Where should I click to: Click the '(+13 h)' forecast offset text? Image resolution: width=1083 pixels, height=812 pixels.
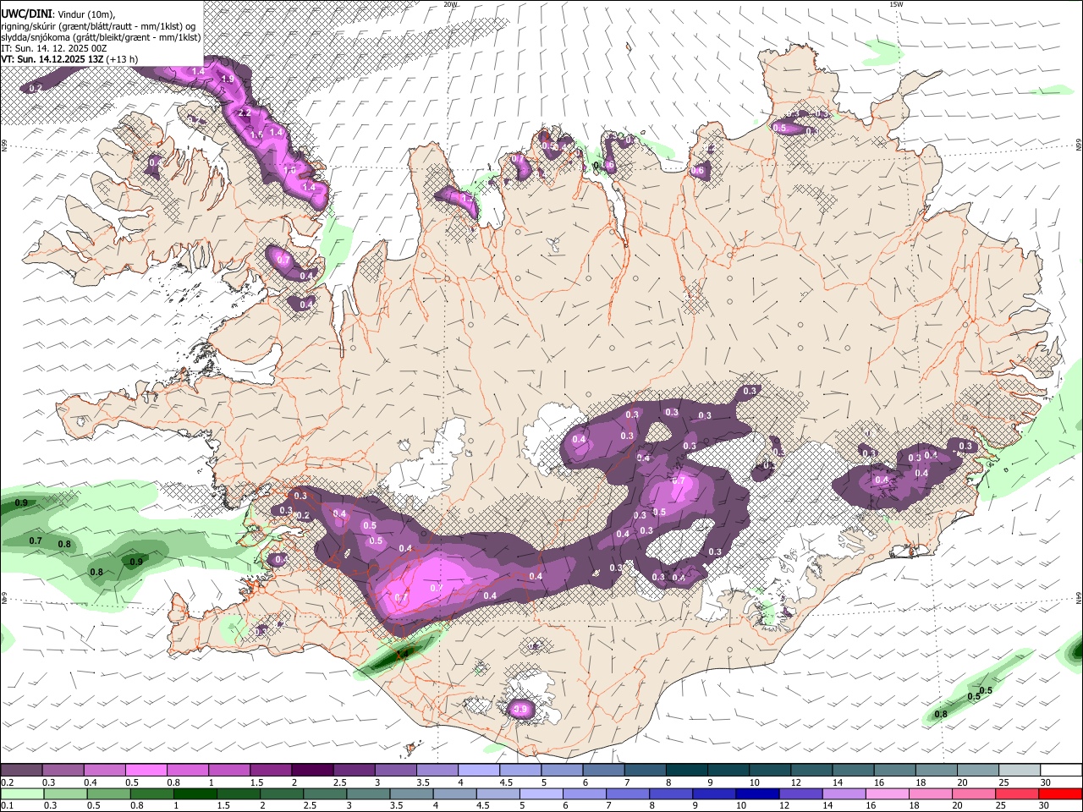[122, 59]
